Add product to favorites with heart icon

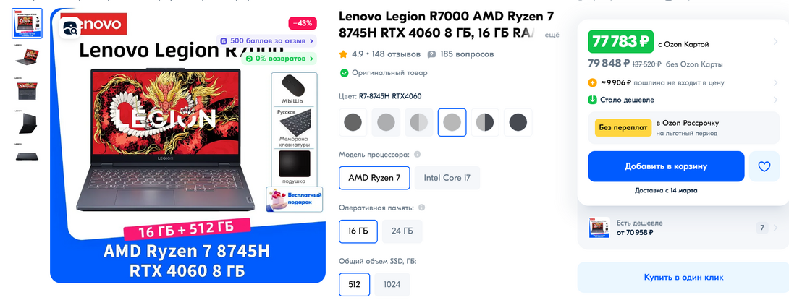(764, 166)
